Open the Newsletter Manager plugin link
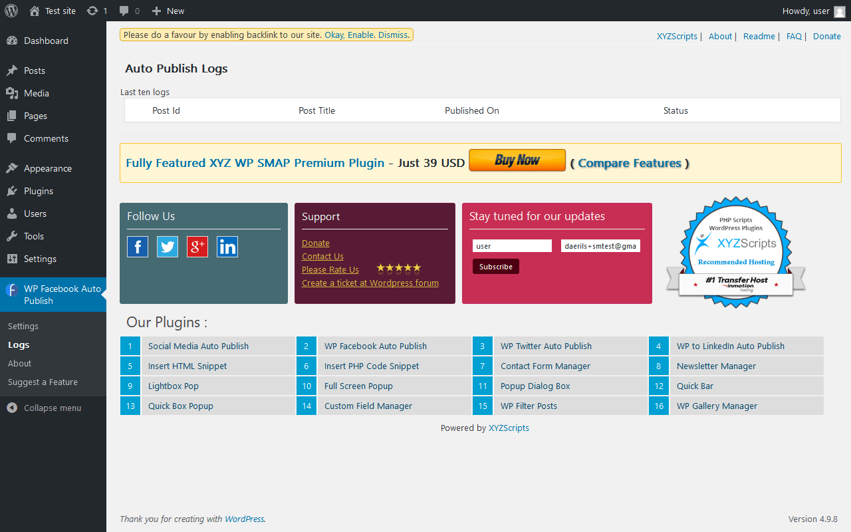Viewport: 851px width, 532px height. click(x=716, y=366)
